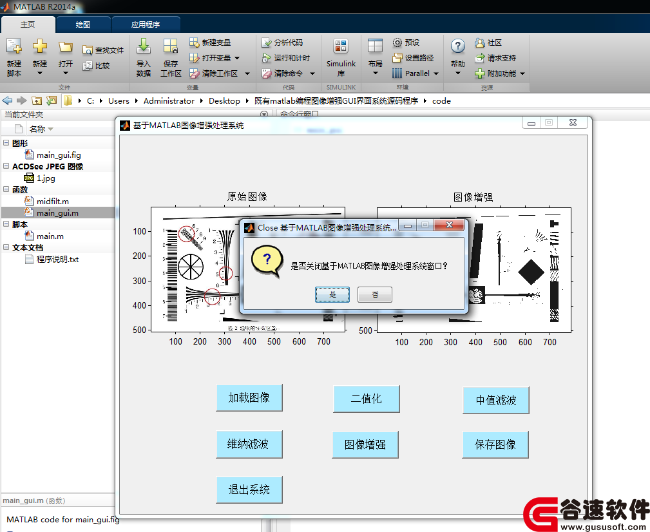
Task: Click 分析代码 (Analyze Code) icon
Action: pos(266,43)
